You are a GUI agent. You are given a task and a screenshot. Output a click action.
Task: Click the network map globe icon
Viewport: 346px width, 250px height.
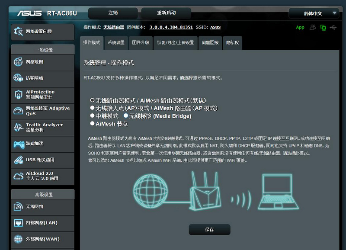18,62
